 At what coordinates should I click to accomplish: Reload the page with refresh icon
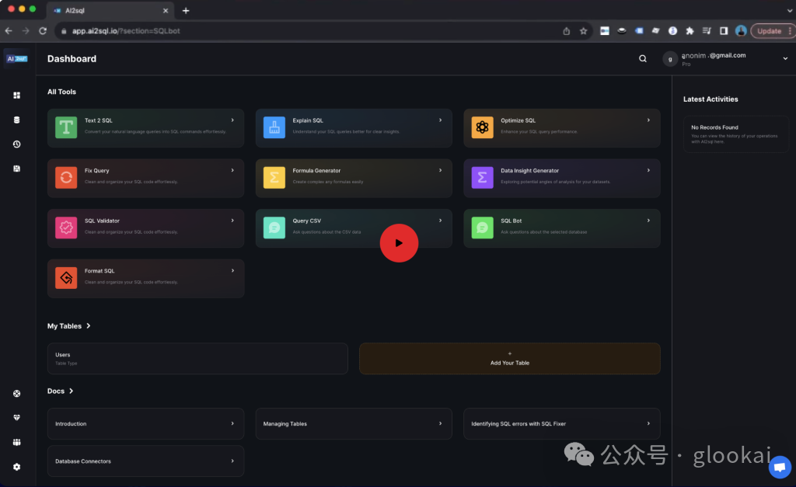click(x=43, y=31)
